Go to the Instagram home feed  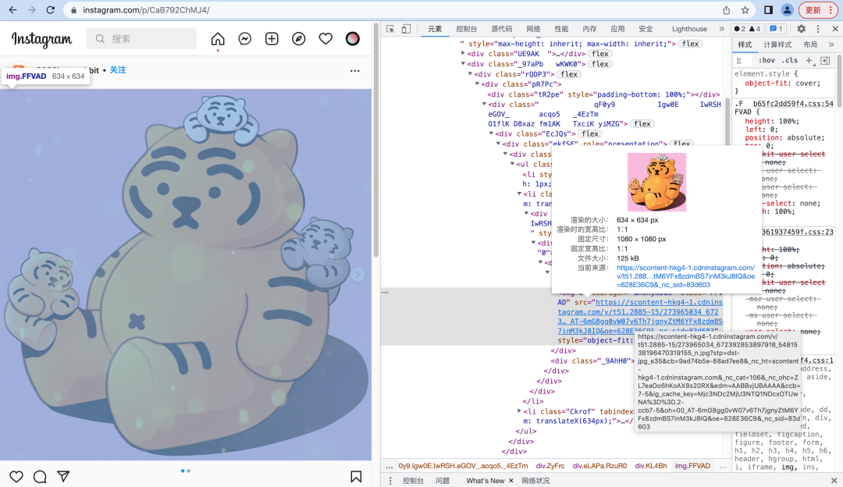[x=218, y=39]
